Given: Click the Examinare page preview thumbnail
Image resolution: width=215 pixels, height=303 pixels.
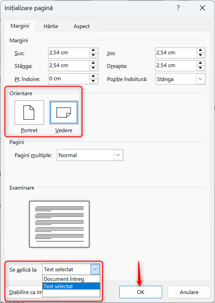Looking at the screenshot, I should 59,224.
